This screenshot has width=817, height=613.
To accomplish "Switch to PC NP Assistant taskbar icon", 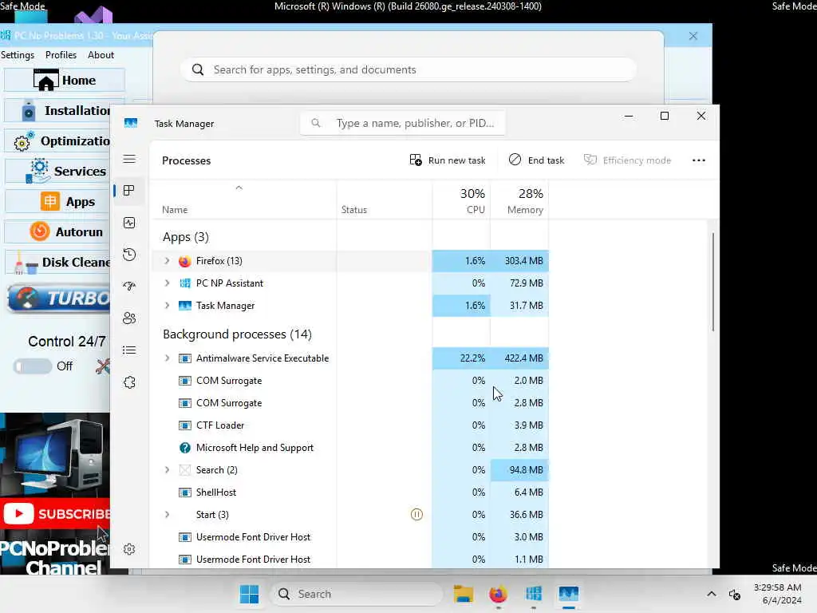I will tap(534, 594).
